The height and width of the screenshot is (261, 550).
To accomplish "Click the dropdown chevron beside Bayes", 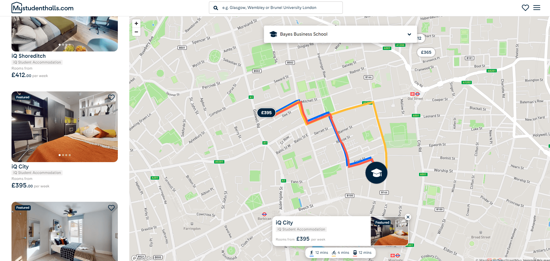I will (409, 34).
